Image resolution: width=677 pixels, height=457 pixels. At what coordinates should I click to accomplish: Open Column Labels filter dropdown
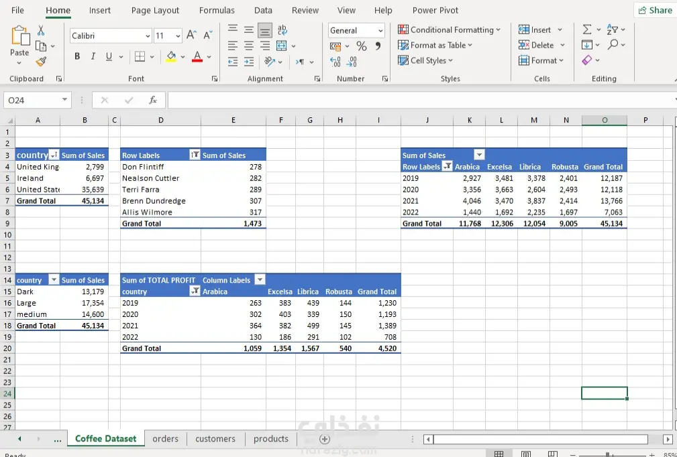[260, 280]
